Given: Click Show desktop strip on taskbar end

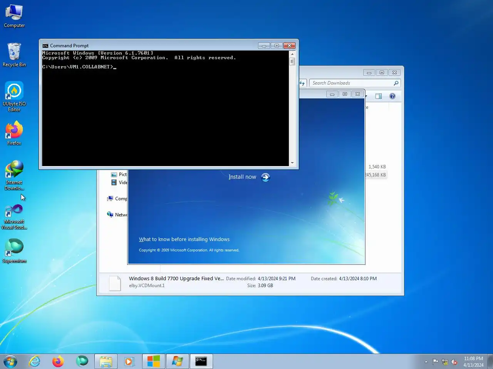Looking at the screenshot, I should pyautogui.click(x=490, y=362).
